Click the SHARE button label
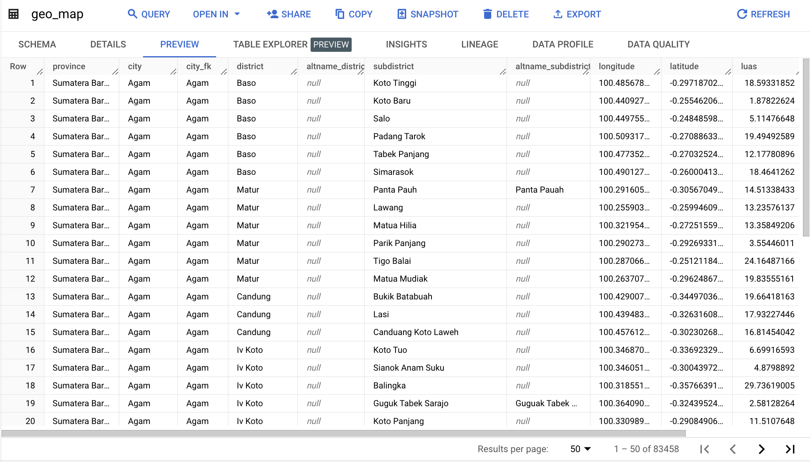810x462 pixels. 296,14
